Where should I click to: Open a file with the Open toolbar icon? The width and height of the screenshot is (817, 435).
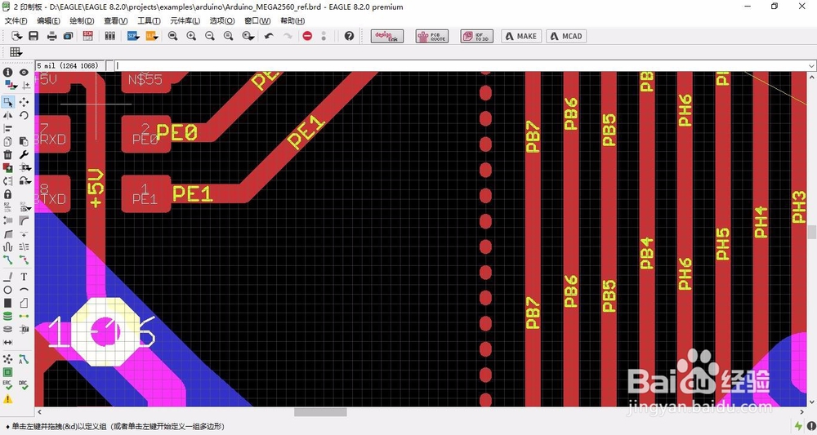pyautogui.click(x=17, y=36)
